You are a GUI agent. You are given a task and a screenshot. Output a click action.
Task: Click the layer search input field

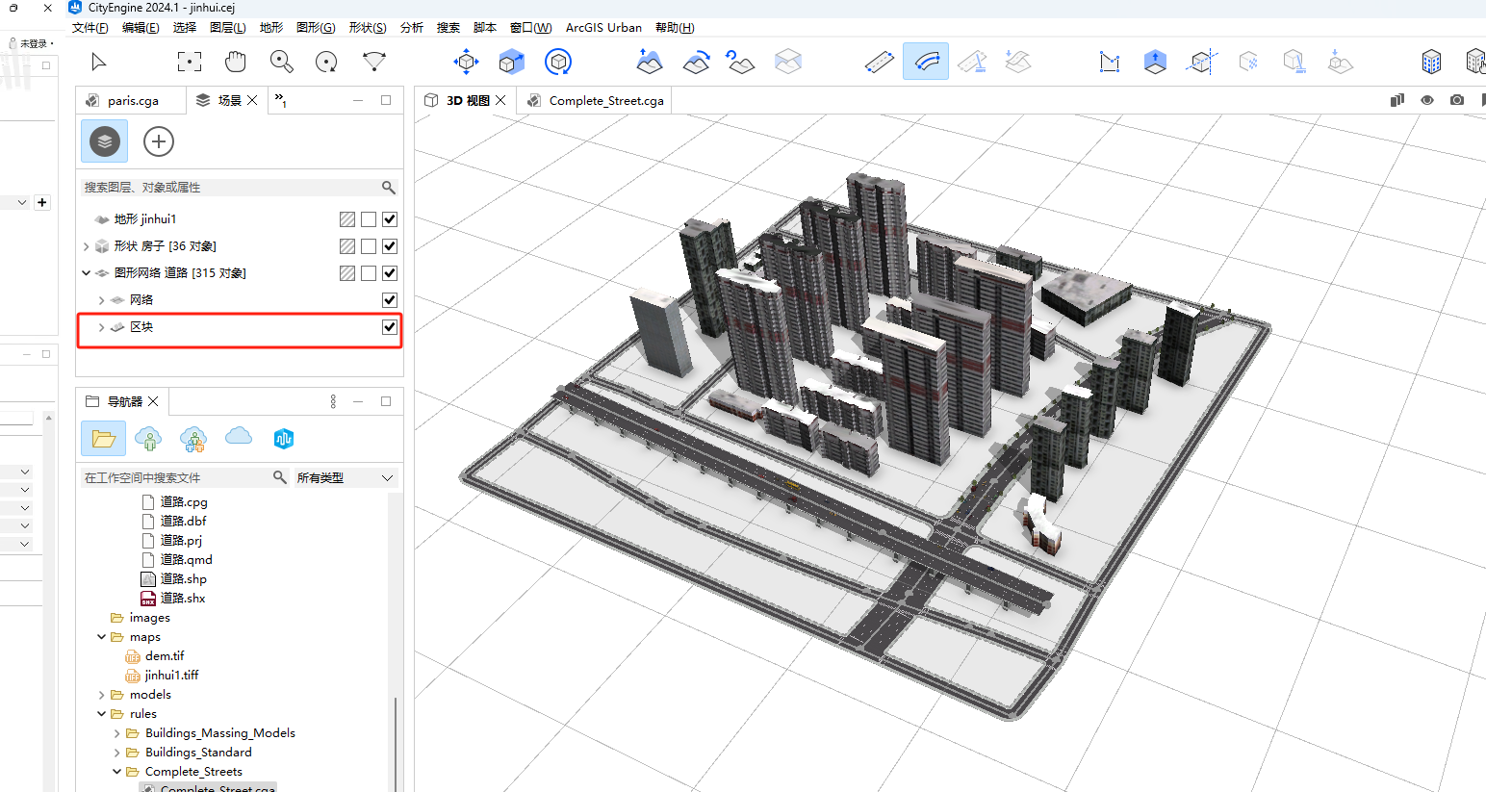pyautogui.click(x=229, y=188)
